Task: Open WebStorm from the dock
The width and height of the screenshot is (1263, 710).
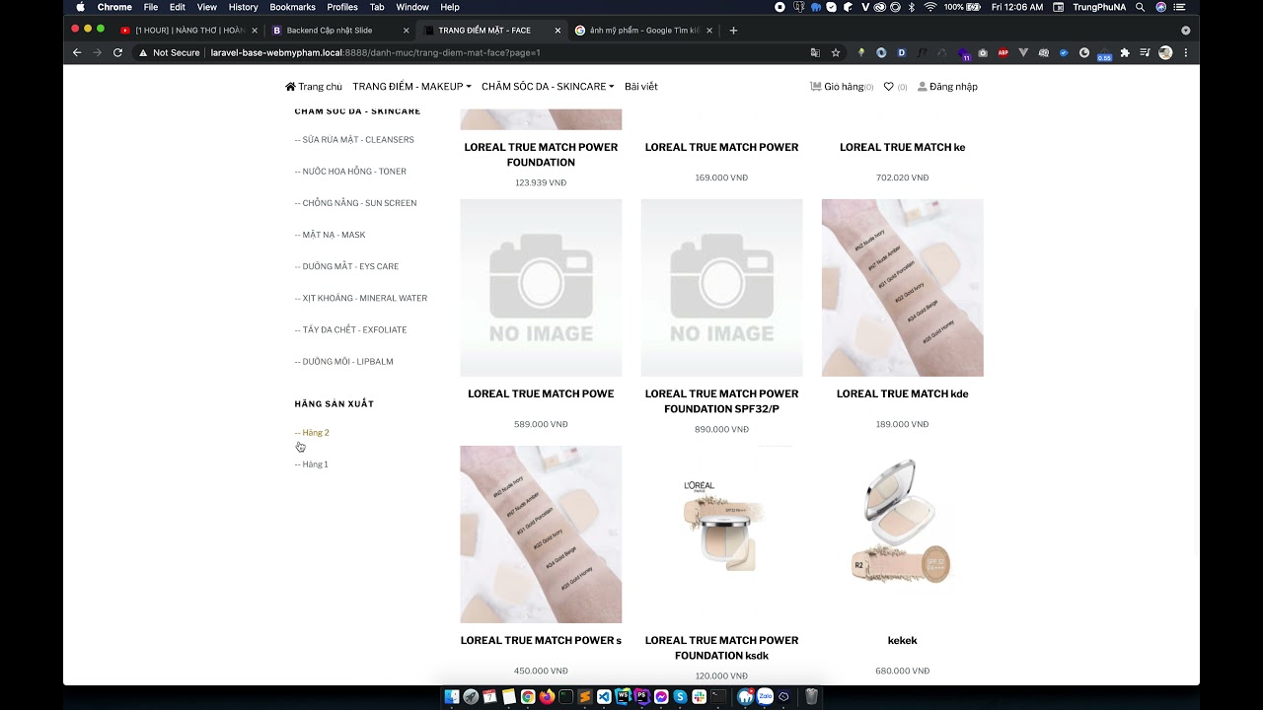Action: click(x=623, y=696)
